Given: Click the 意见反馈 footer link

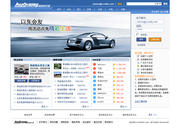Looking at the screenshot, I should coord(98,122).
